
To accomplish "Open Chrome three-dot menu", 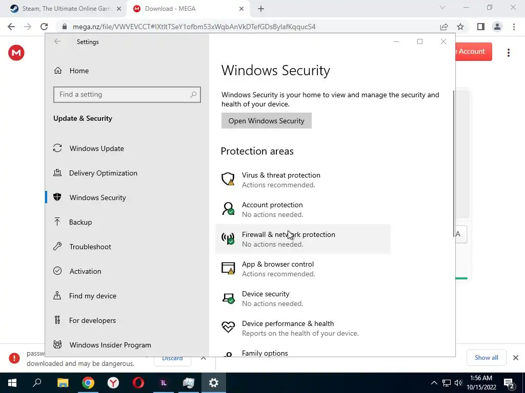I will point(514,27).
